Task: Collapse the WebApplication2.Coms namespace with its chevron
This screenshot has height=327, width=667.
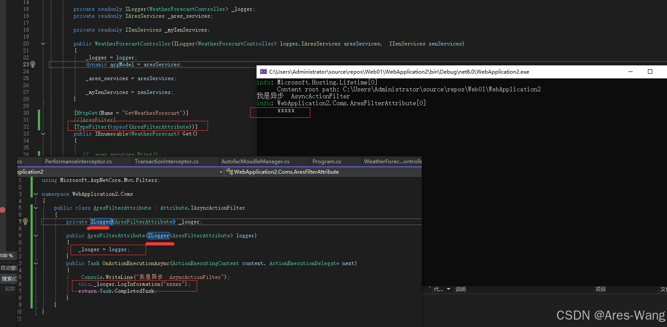Action: (x=36, y=194)
